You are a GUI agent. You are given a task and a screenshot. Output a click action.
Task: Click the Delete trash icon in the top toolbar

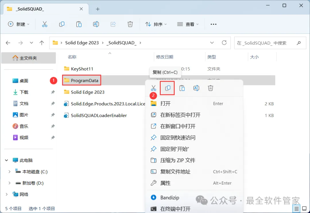(130, 24)
